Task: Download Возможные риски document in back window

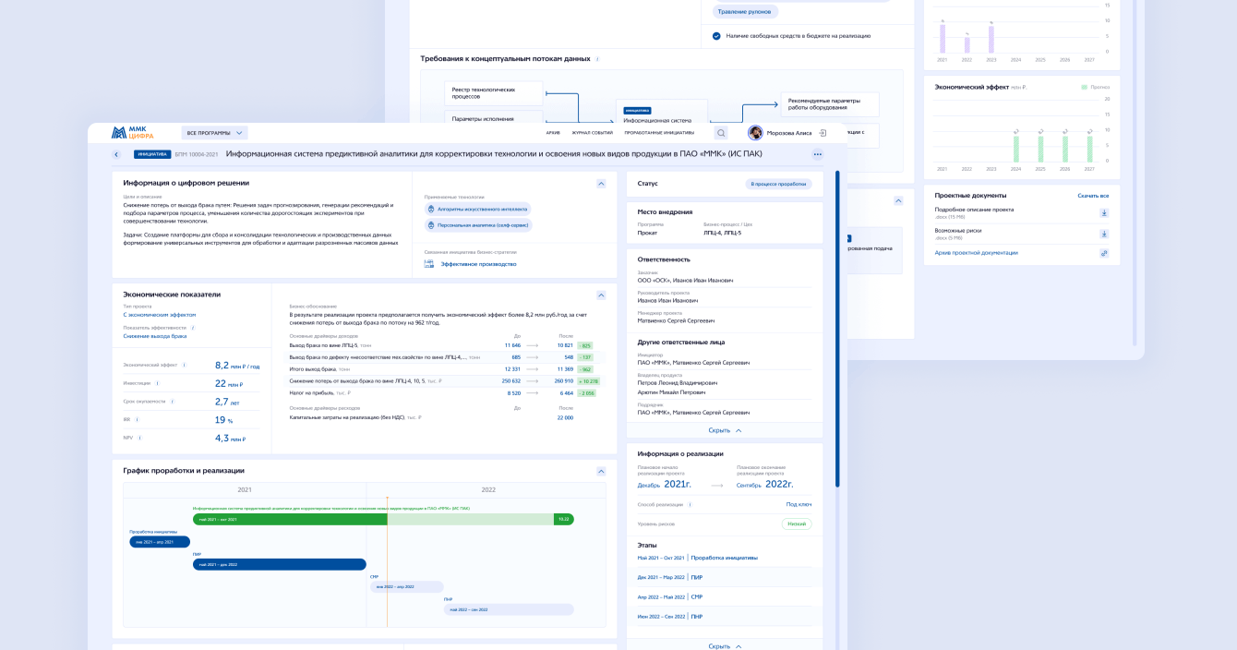Action: point(1104,234)
